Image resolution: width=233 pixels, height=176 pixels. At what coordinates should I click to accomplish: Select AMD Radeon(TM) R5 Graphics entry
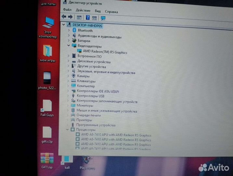[x=105, y=52]
